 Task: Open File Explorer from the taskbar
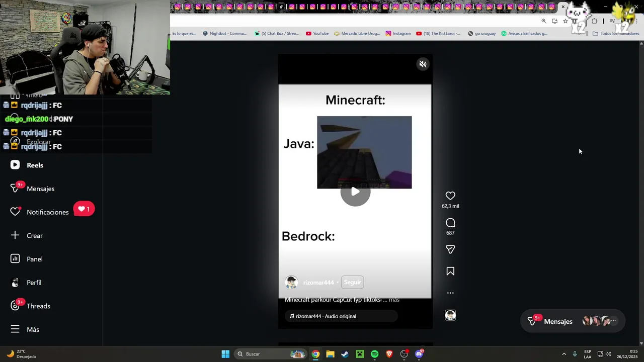330,354
